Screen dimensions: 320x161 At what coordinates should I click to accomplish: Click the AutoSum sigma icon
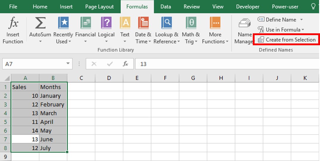click(40, 23)
